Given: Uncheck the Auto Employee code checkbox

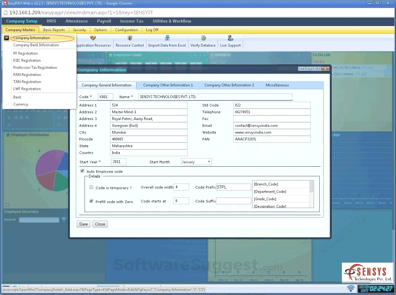Looking at the screenshot, I should pyautogui.click(x=82, y=171).
